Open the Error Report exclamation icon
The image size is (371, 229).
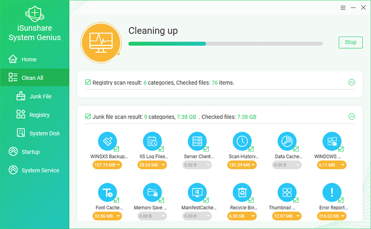tap(332, 192)
